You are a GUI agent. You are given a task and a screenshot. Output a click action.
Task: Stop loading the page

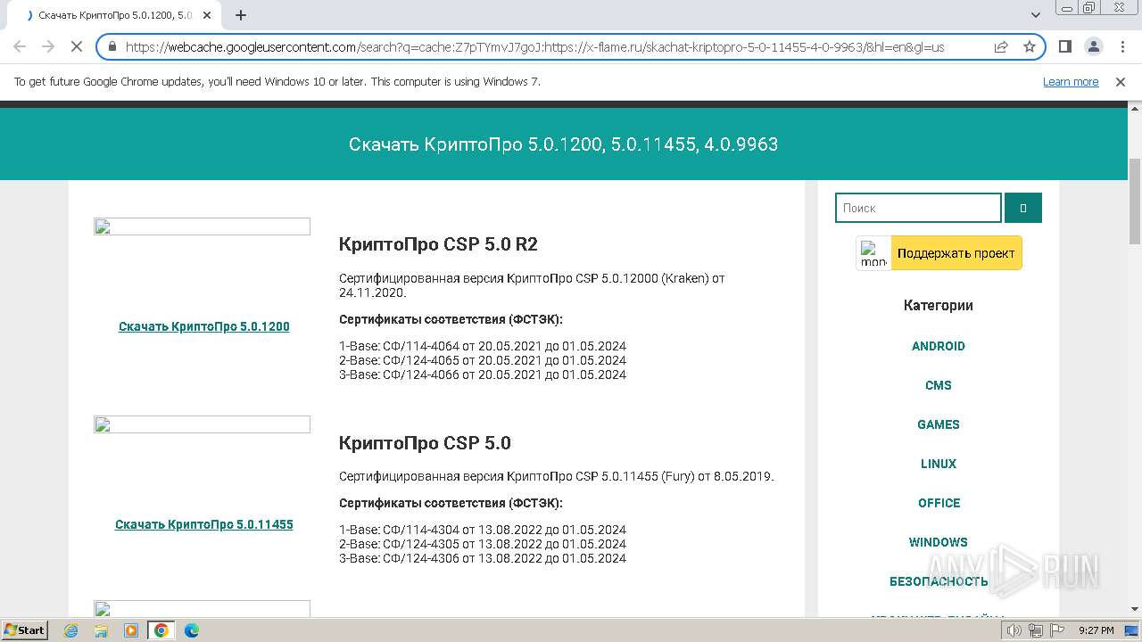point(77,46)
